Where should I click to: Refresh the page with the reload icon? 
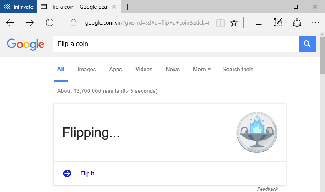50,22
